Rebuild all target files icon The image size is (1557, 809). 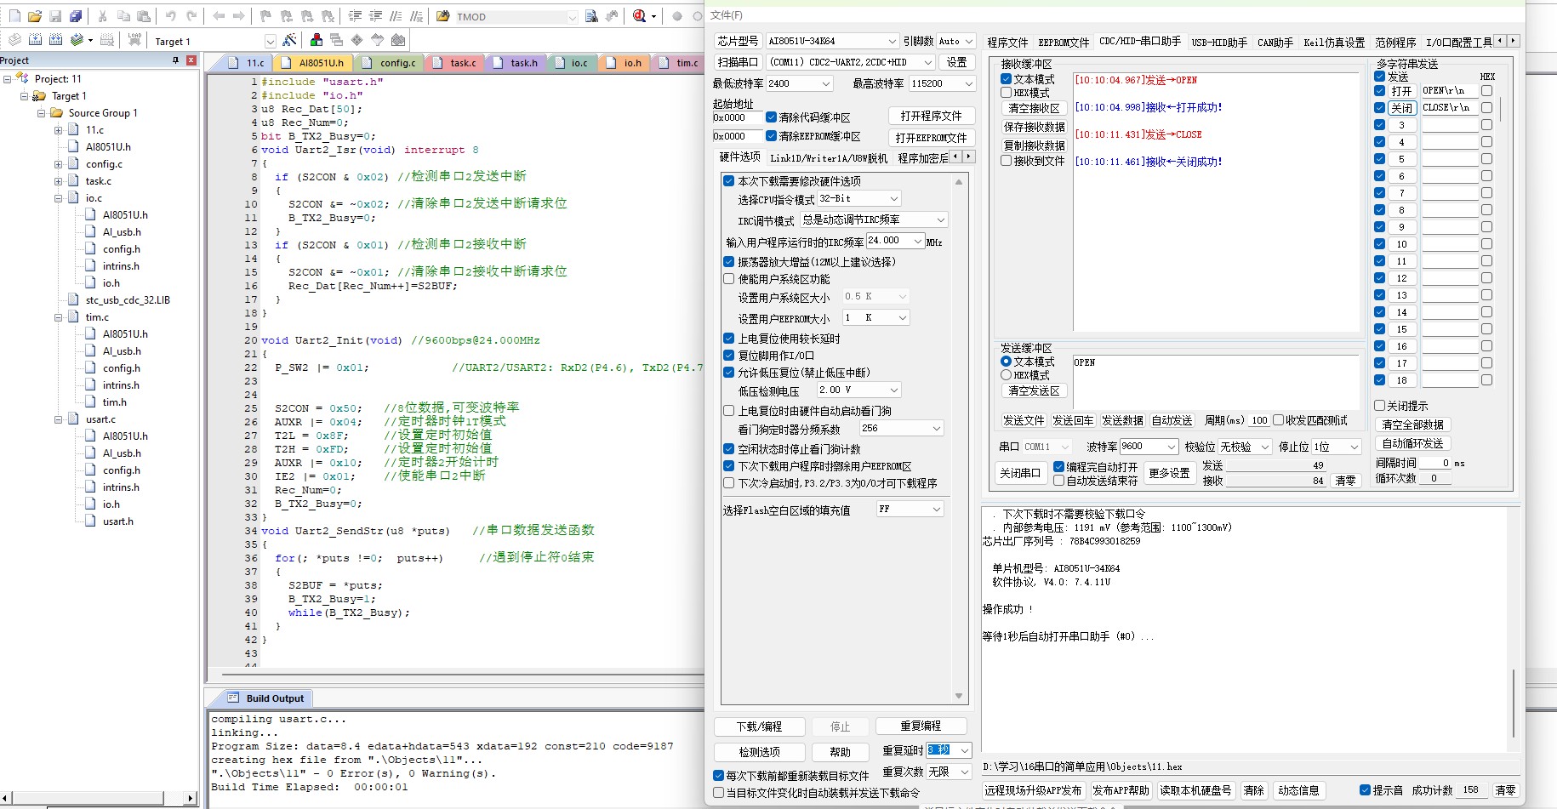[55, 40]
